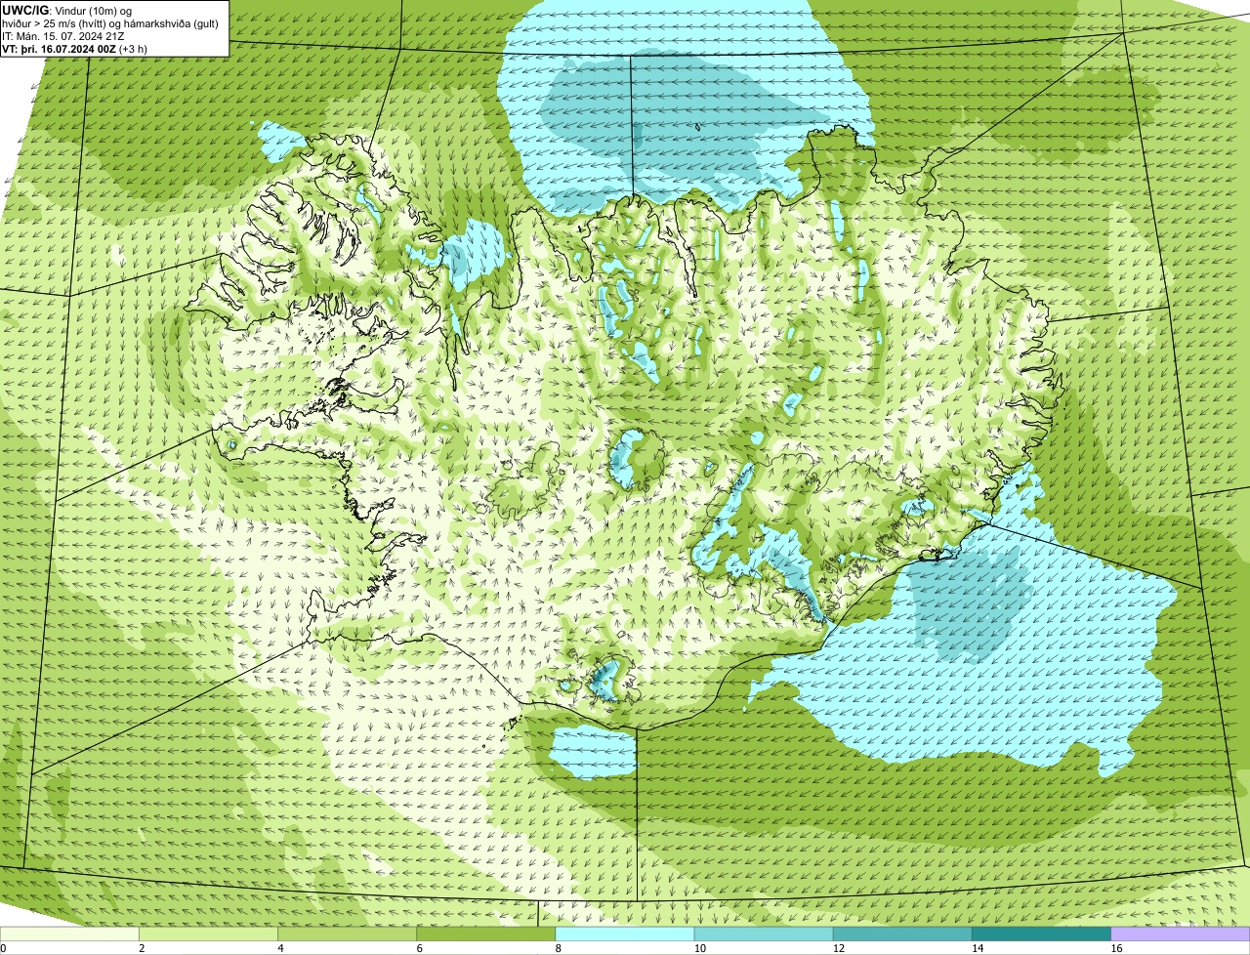The image size is (1250, 955).
Task: Click the '6' tick label on the scale
Action: pyautogui.click(x=420, y=948)
